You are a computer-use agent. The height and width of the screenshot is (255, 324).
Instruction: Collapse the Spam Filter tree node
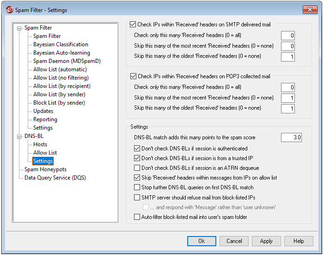(x=19, y=28)
